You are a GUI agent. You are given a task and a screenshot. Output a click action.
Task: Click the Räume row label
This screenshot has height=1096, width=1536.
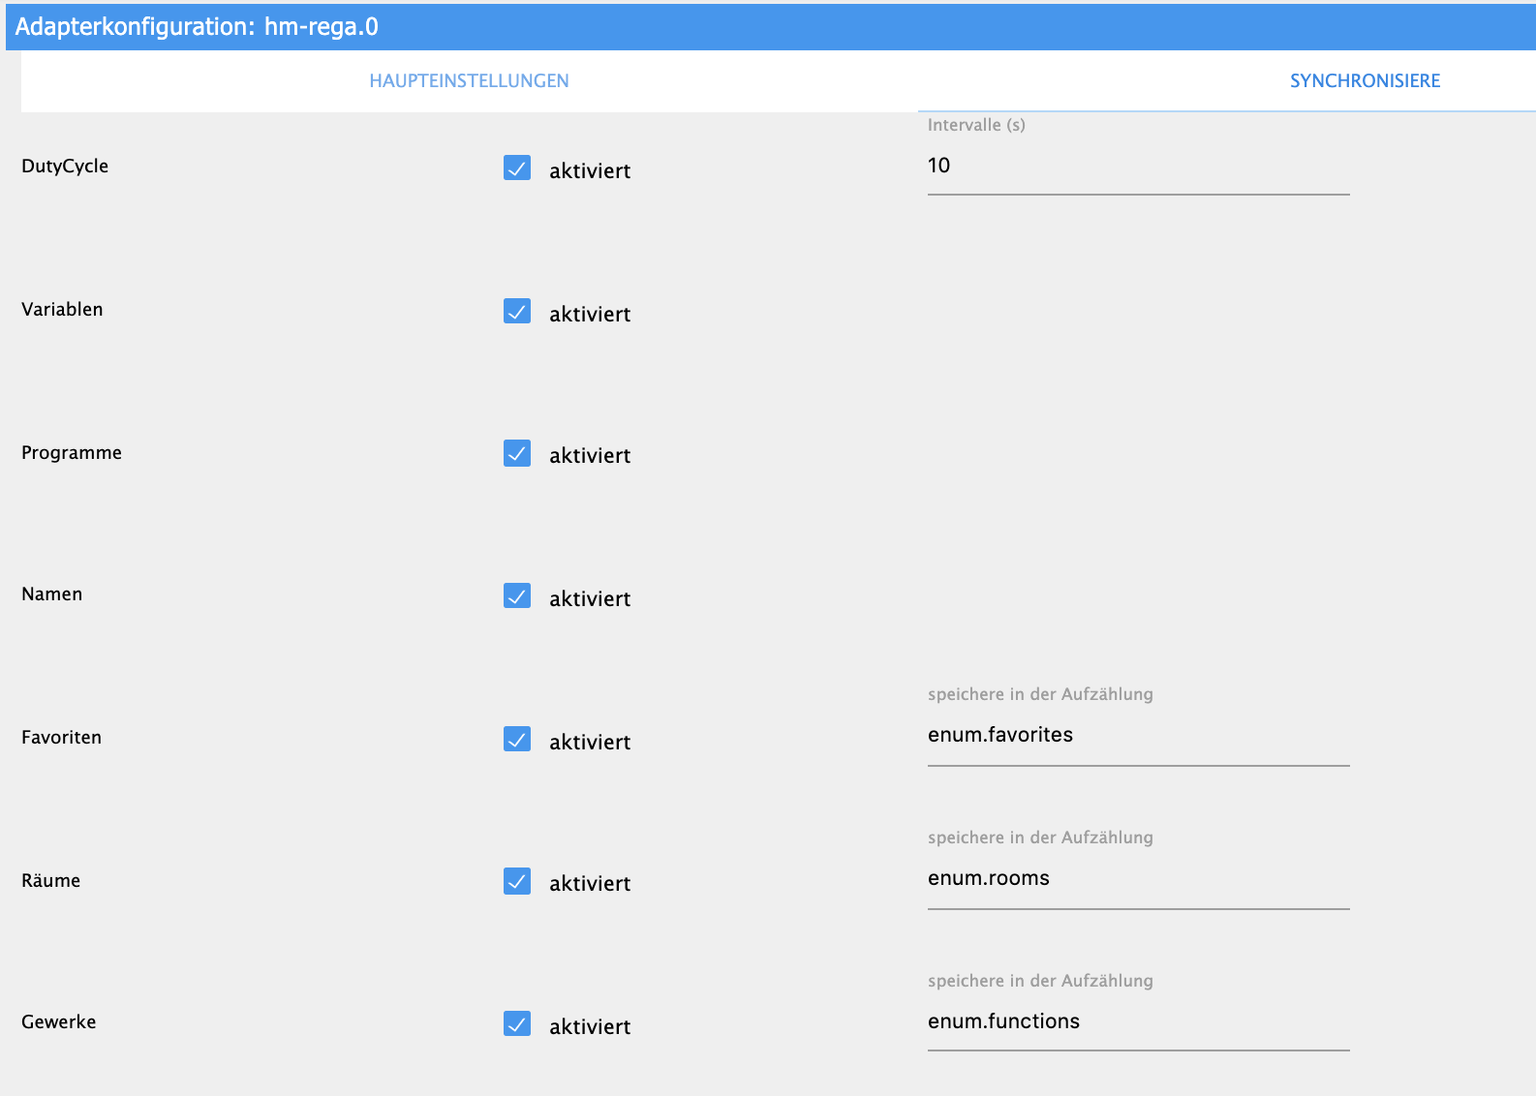click(x=50, y=881)
